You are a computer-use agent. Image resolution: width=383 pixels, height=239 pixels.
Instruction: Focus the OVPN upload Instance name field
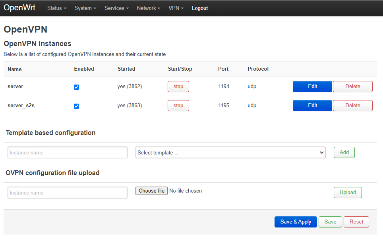pos(68,193)
